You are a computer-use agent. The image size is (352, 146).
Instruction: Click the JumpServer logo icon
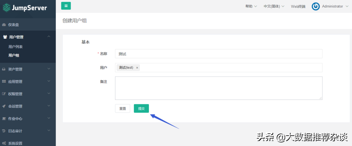pos(7,7)
